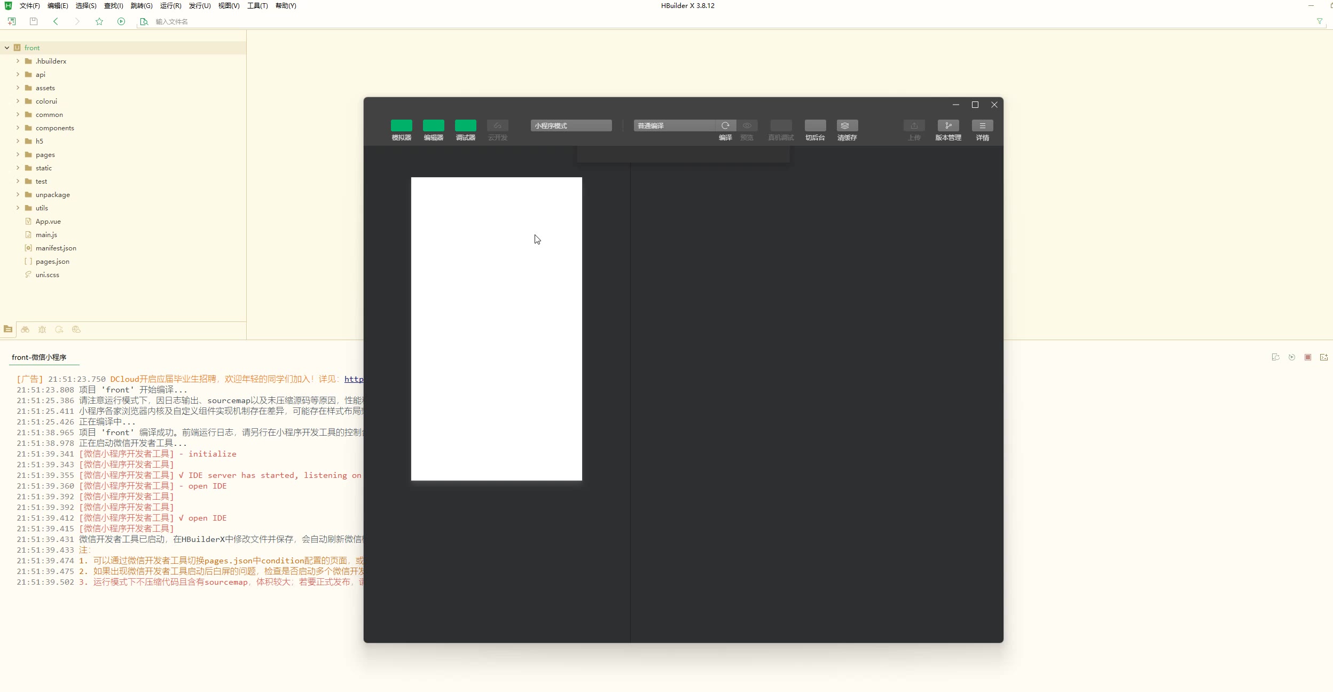This screenshot has width=1333, height=692.
Task: Expand the api folder
Action: tap(18, 74)
